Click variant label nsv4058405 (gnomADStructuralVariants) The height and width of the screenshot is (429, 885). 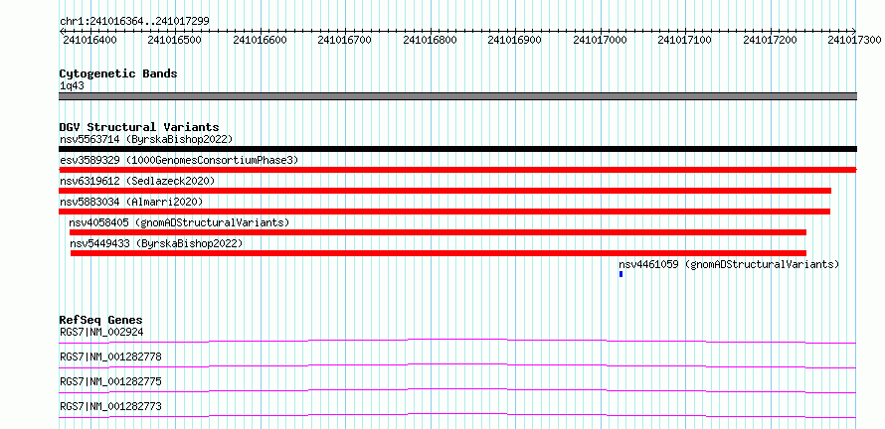[179, 222]
